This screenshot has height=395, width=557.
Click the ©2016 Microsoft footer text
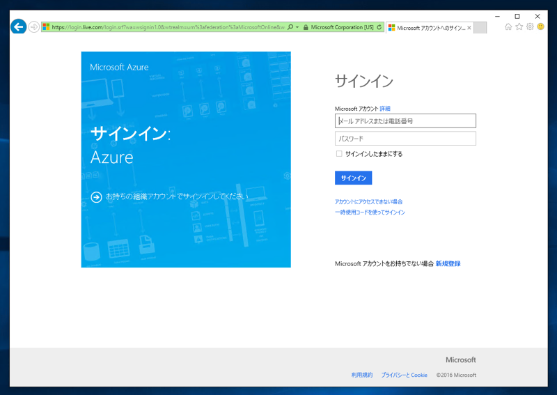tap(456, 375)
